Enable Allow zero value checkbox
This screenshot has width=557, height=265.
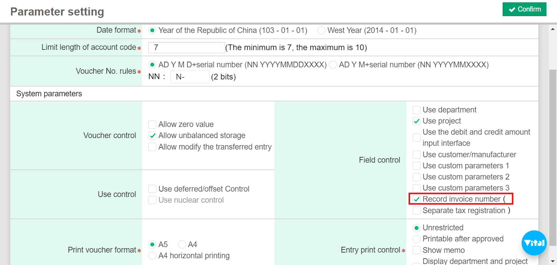(x=152, y=124)
